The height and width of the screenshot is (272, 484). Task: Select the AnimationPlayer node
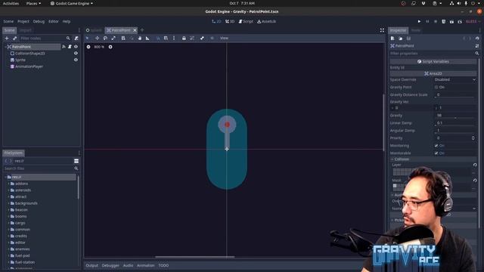(29, 66)
